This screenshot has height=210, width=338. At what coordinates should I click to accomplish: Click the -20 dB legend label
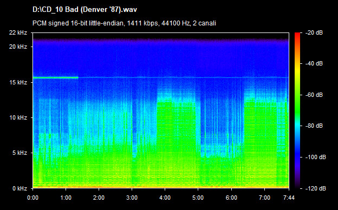[x=314, y=32]
